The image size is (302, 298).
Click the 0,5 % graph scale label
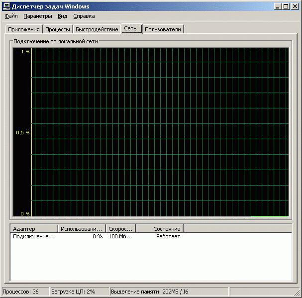click(x=23, y=132)
